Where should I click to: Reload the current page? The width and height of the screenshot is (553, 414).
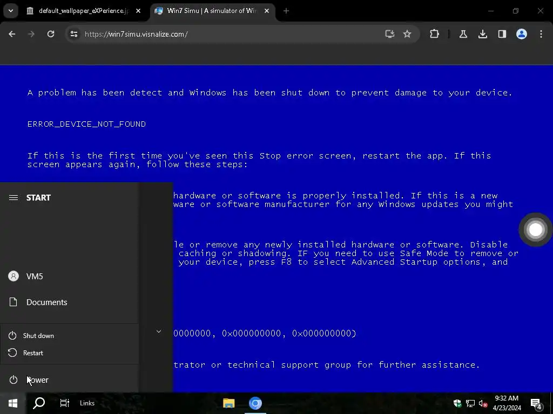(51, 34)
